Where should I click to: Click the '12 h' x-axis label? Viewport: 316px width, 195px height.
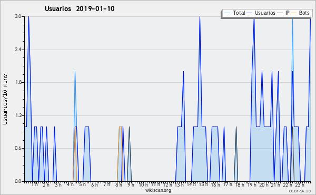167,184
